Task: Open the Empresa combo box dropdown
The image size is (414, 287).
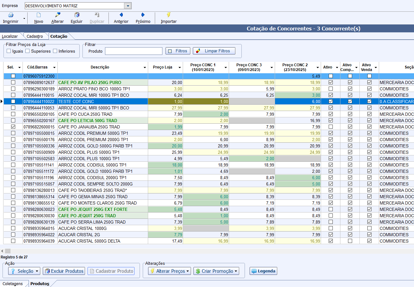Action: point(128,6)
